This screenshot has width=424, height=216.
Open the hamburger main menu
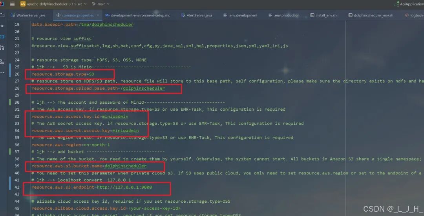click(12, 4)
